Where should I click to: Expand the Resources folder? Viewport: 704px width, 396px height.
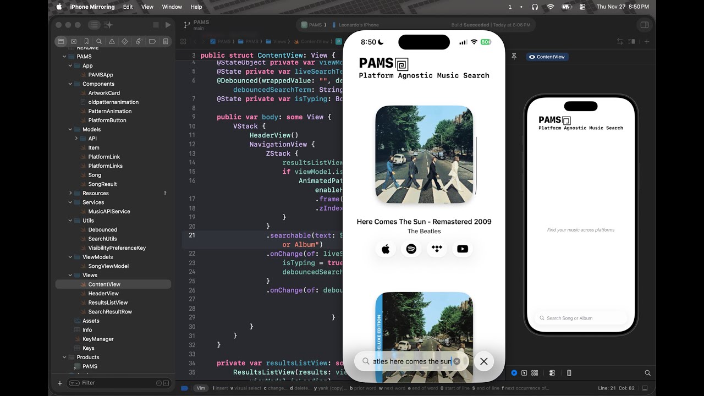(x=70, y=194)
